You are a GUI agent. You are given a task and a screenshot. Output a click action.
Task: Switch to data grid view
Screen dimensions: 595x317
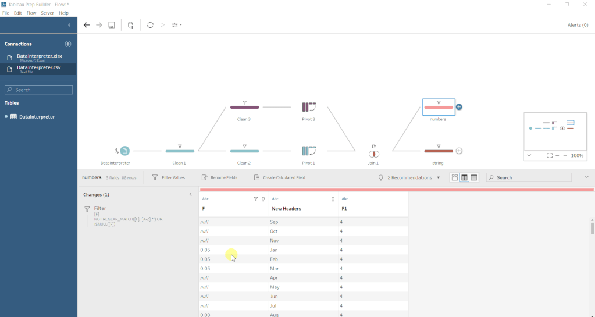pos(464,177)
